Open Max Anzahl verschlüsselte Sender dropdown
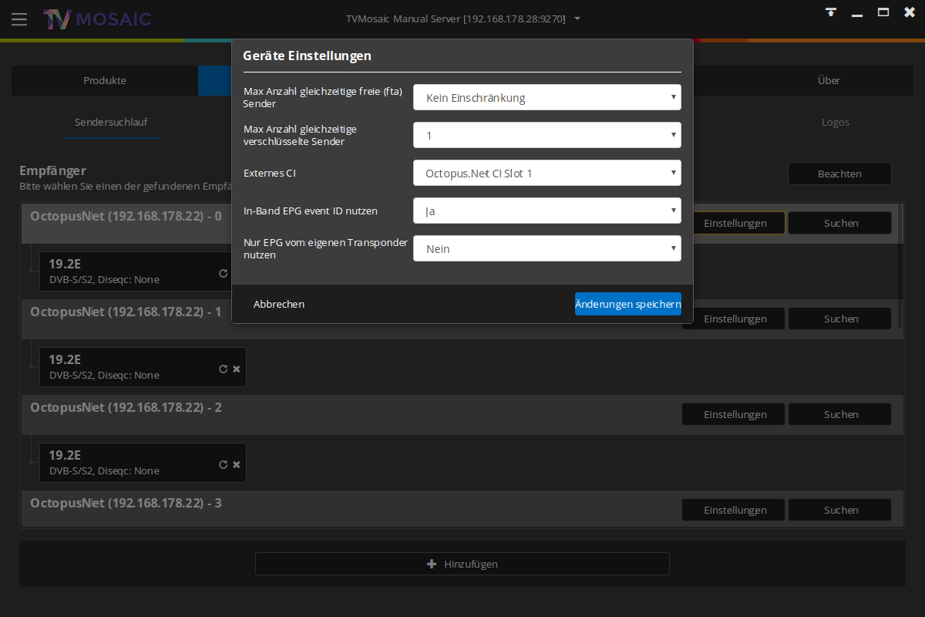The height and width of the screenshot is (617, 925). click(547, 135)
